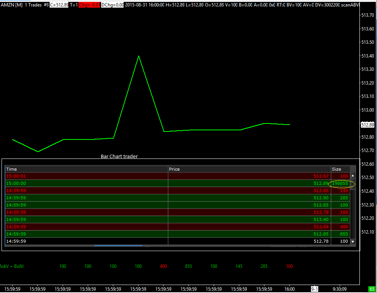
Task: Sort trades by Time column header
Action: [86, 169]
